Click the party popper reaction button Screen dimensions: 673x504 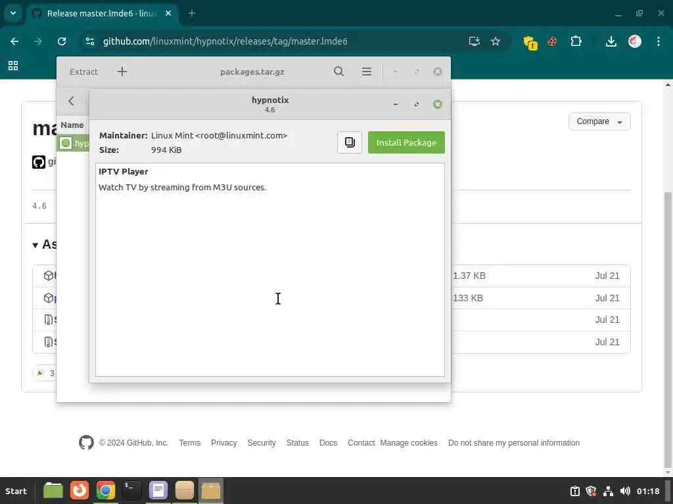[x=44, y=373]
